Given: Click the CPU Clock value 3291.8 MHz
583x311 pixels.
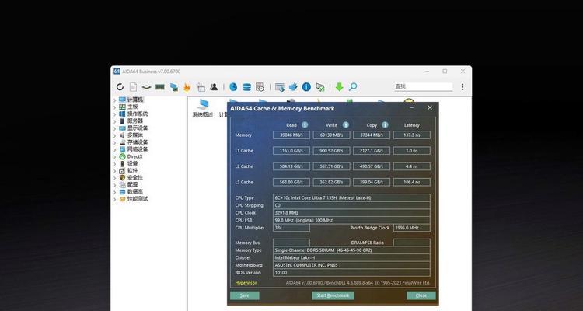Looking at the screenshot, I should coord(351,213).
